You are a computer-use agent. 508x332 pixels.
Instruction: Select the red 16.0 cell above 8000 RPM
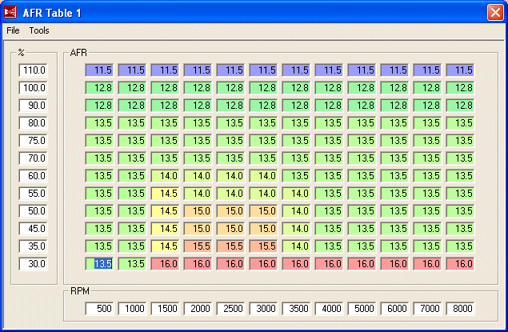(x=460, y=264)
